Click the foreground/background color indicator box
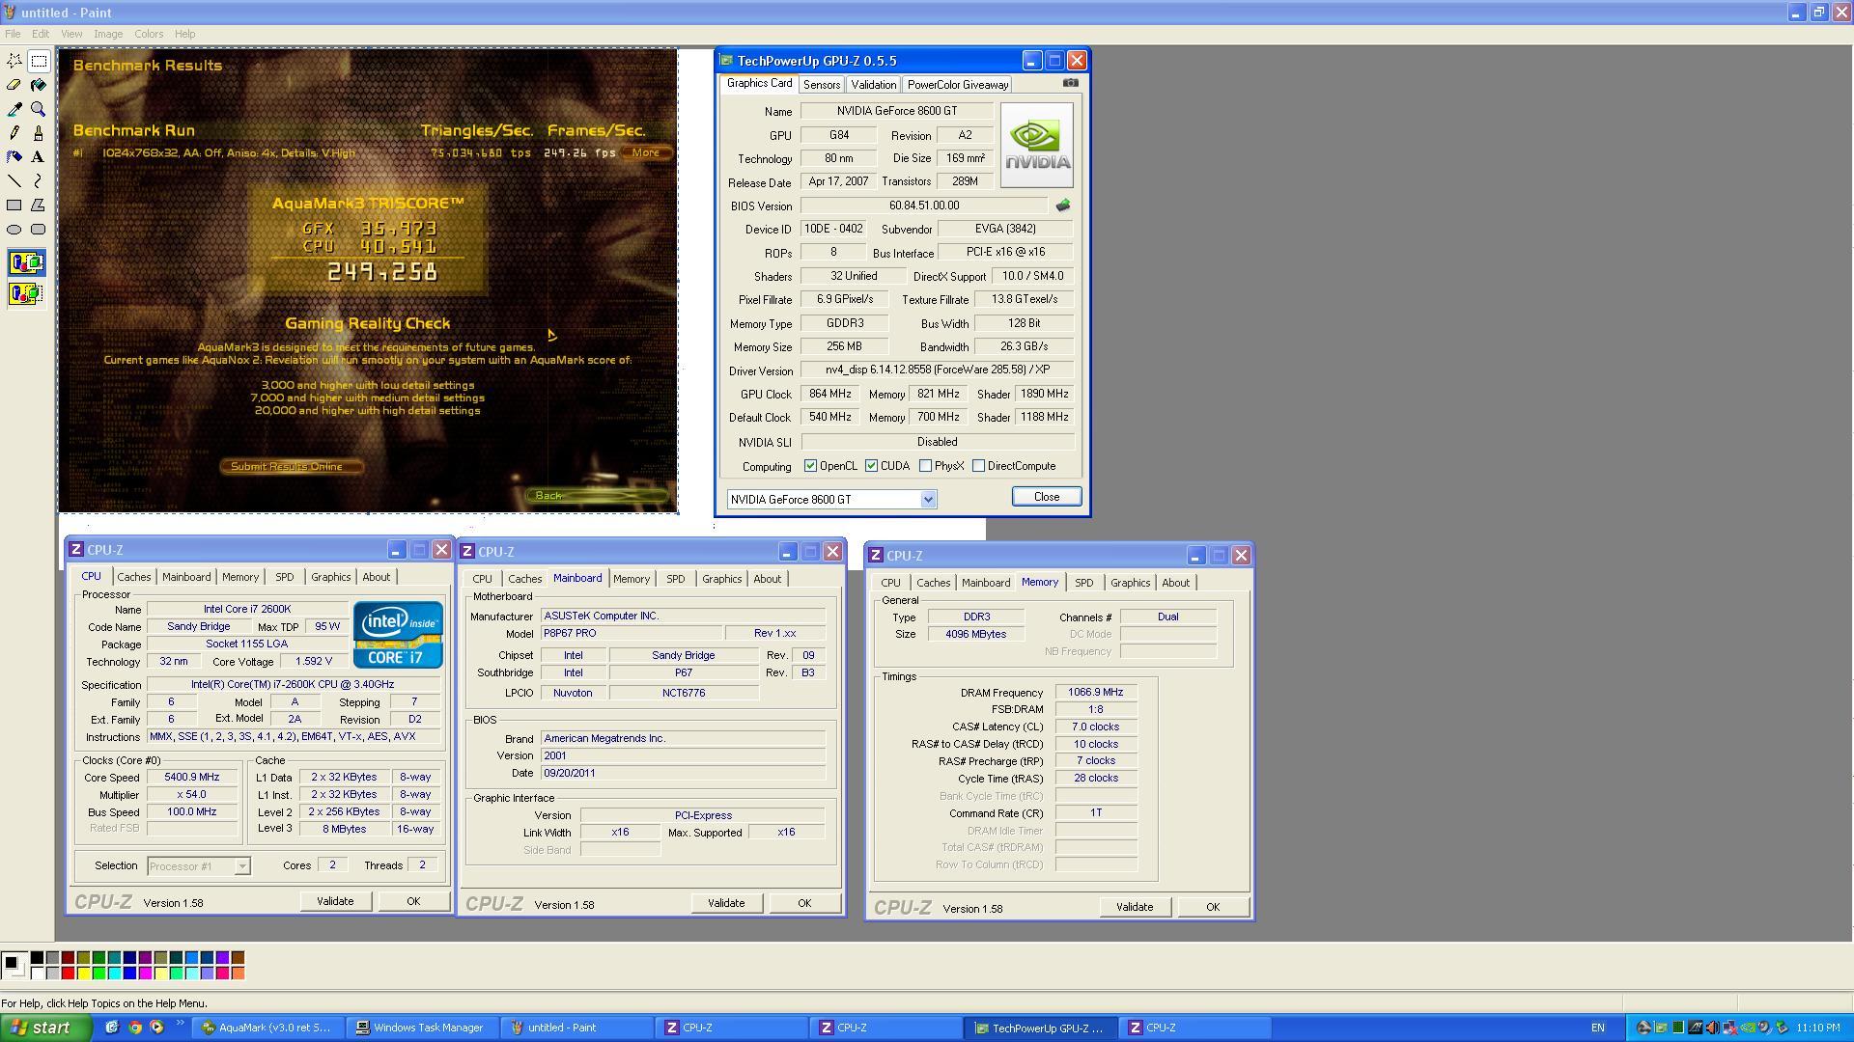The height and width of the screenshot is (1042, 1854). pos(14,966)
